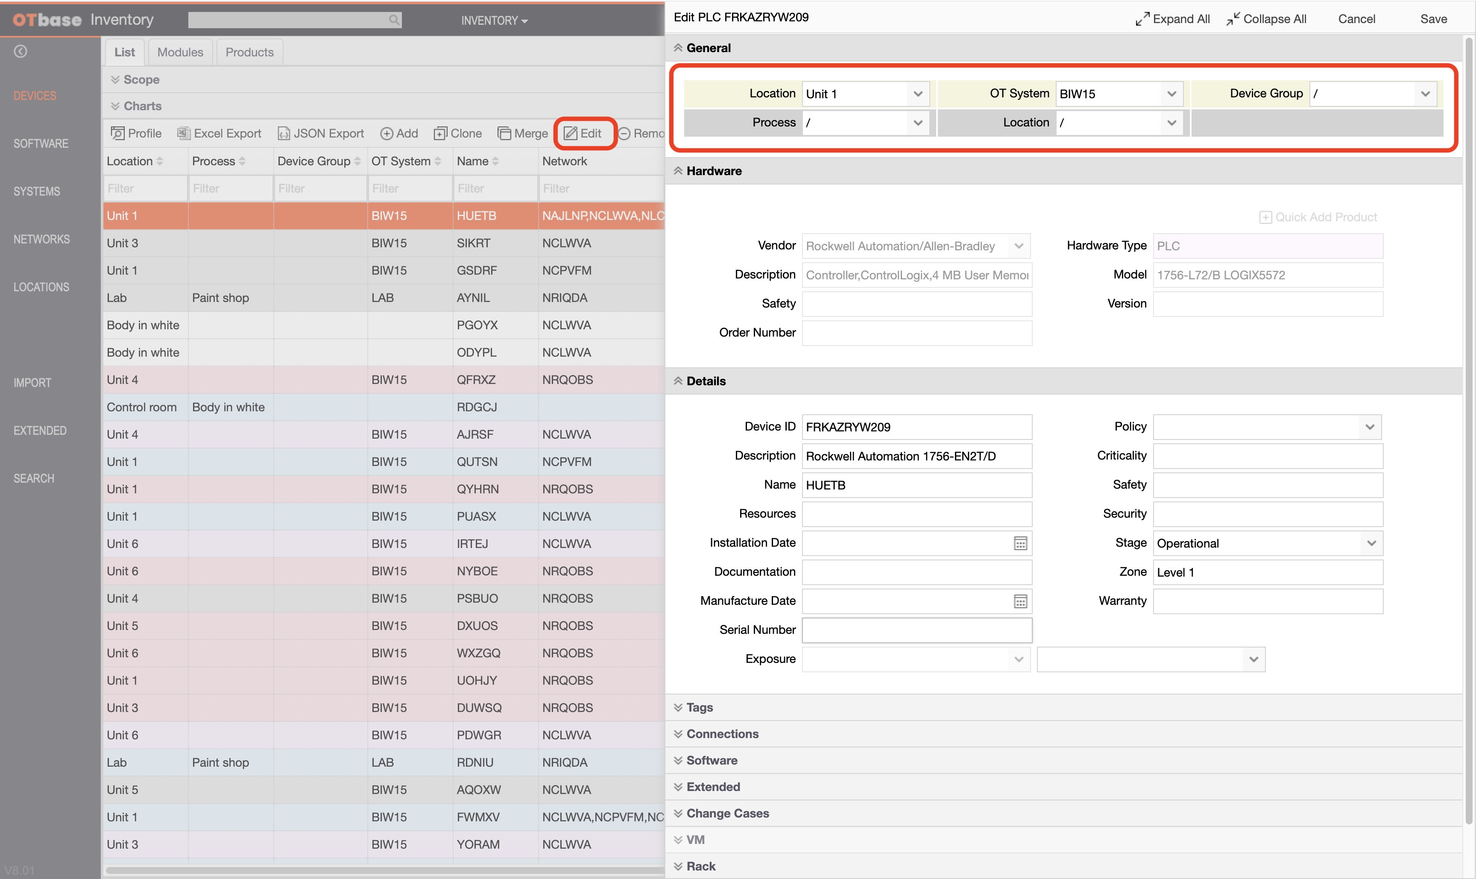Cancel editing the PLC
This screenshot has height=879, width=1476.
[1356, 19]
